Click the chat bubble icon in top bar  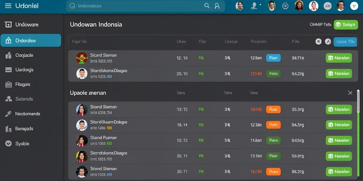click(x=327, y=6)
